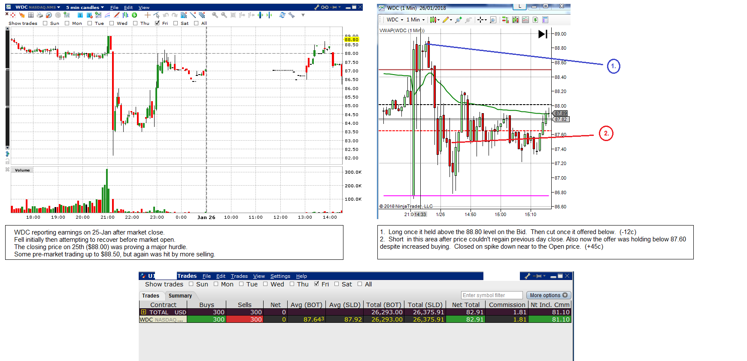Screen dimensions: 747x361
Task: Open the toolbar overflow dropdown arrow in 5 min chart
Action: [303, 15]
